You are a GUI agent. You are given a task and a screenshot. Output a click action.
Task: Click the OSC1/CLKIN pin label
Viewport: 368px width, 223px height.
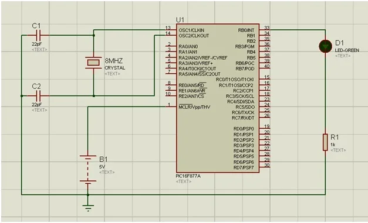pyautogui.click(x=191, y=30)
